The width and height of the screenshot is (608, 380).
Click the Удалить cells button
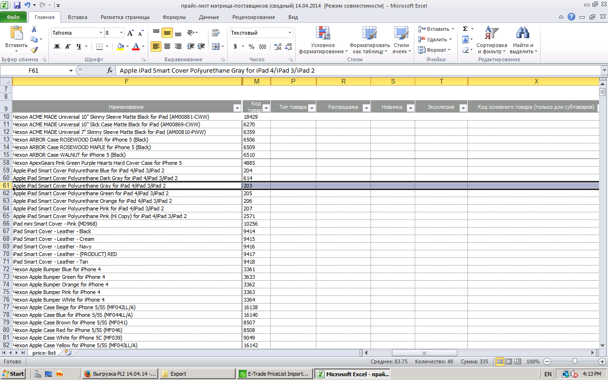[x=435, y=39]
